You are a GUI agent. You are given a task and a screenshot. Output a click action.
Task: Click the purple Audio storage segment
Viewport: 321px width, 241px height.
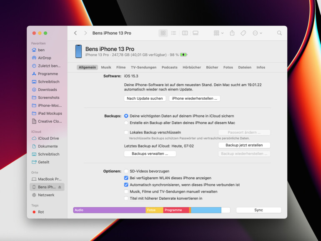[109, 210]
